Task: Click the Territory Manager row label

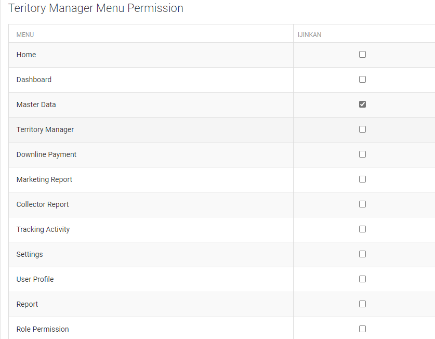Action: (x=45, y=129)
